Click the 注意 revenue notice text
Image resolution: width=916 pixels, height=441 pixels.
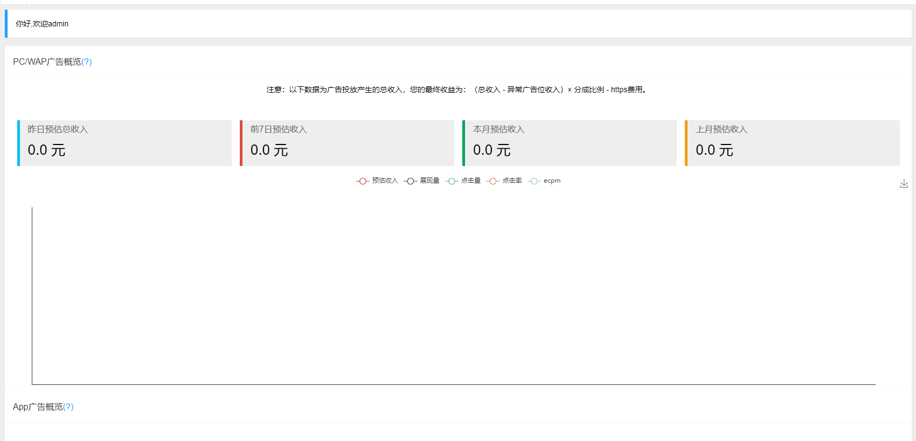point(458,89)
